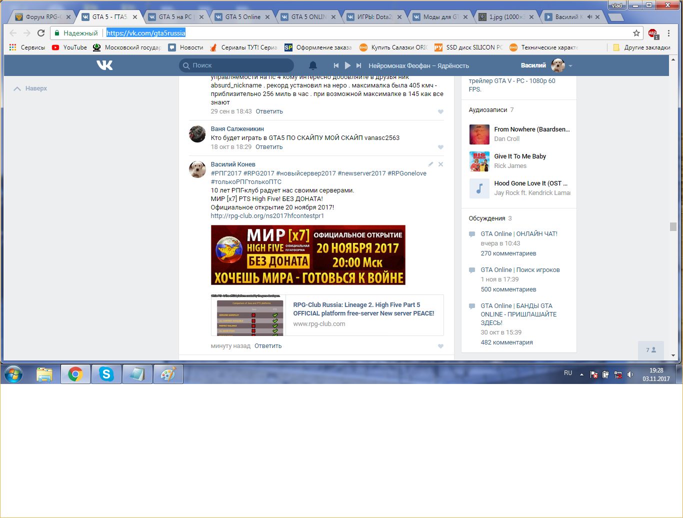Like Ваня Салженикин's comment

[440, 147]
